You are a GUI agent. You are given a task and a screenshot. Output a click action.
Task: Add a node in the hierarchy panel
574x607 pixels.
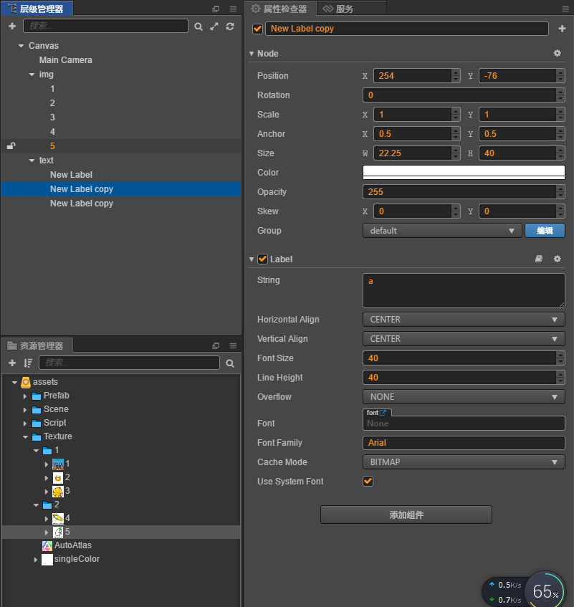tap(12, 26)
